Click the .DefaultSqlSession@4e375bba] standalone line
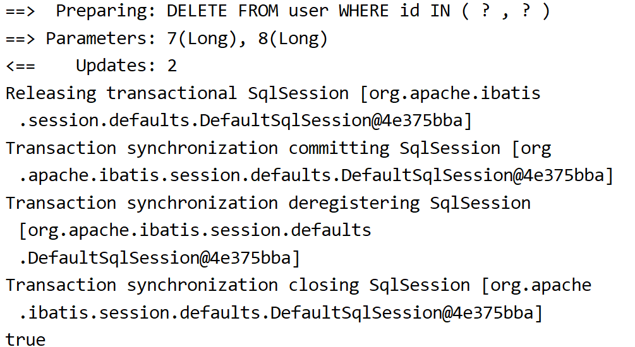 pos(160,258)
